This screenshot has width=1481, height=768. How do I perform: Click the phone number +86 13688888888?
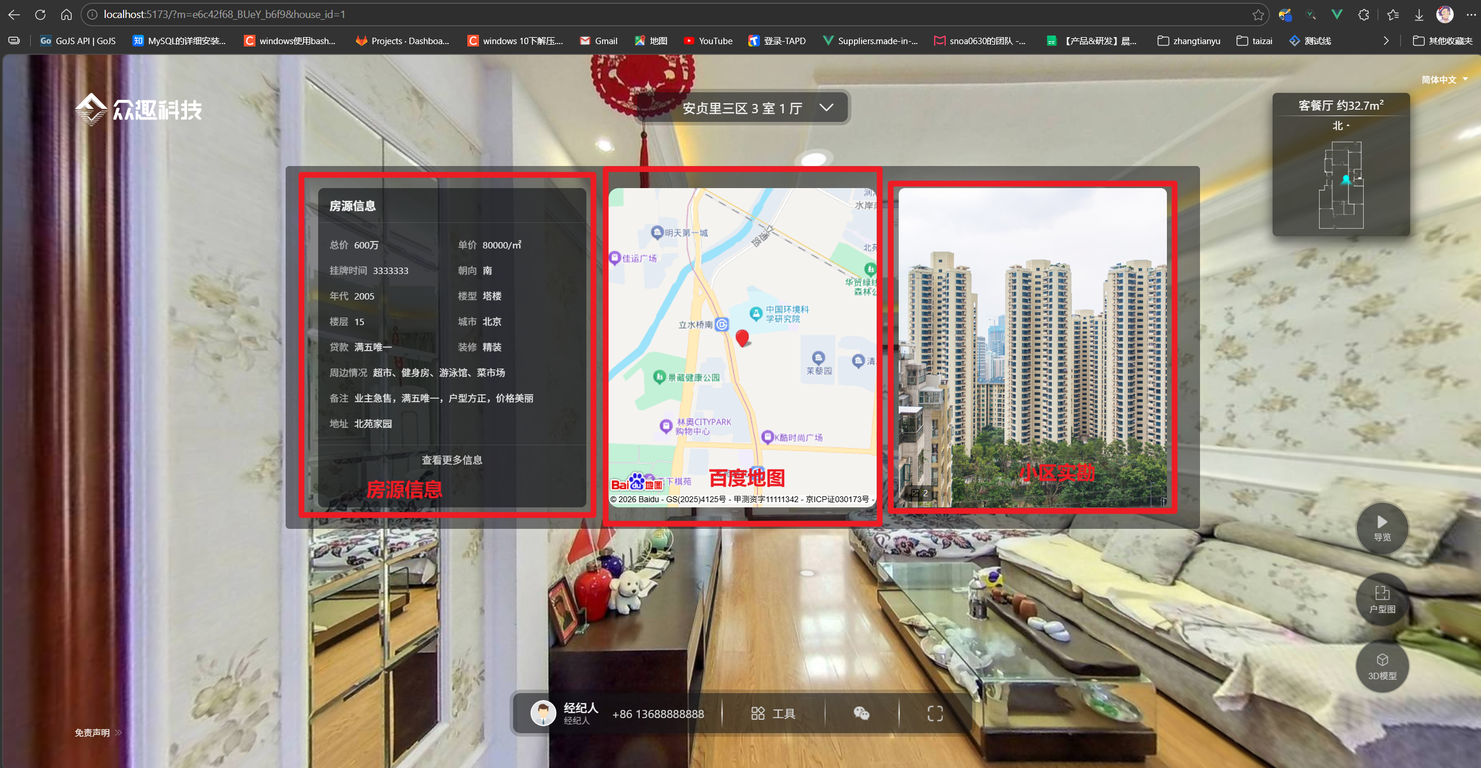(658, 714)
